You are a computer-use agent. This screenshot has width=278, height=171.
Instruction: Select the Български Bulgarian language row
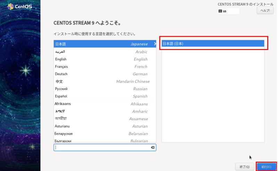(x=105, y=140)
